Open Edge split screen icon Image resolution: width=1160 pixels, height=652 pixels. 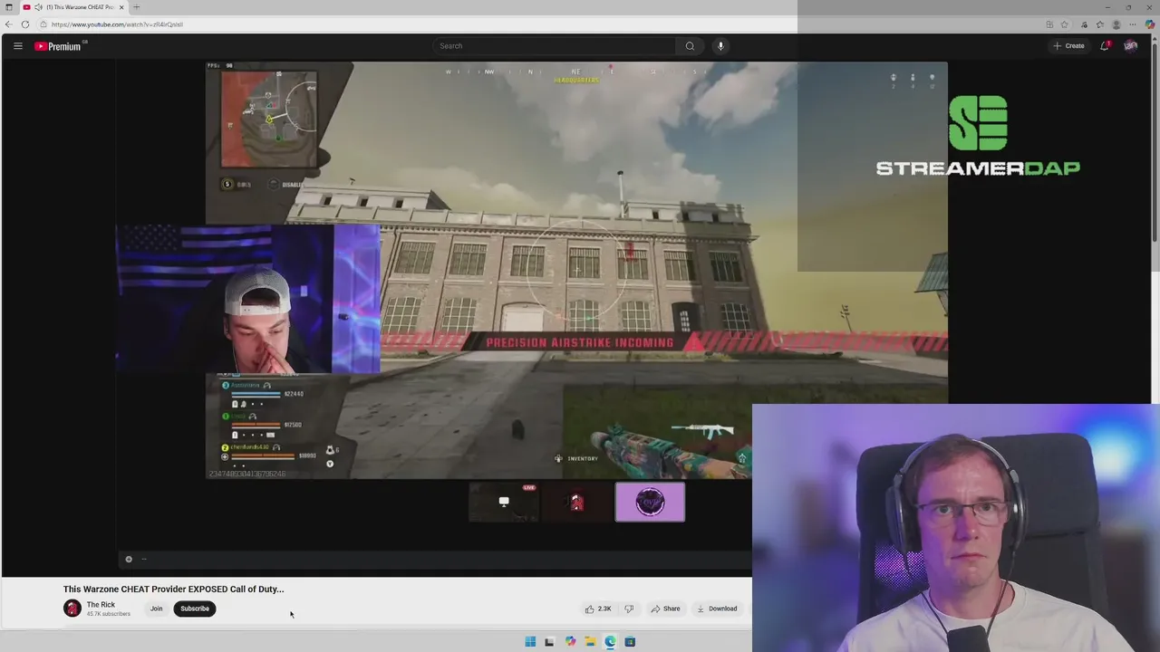coord(1049,24)
